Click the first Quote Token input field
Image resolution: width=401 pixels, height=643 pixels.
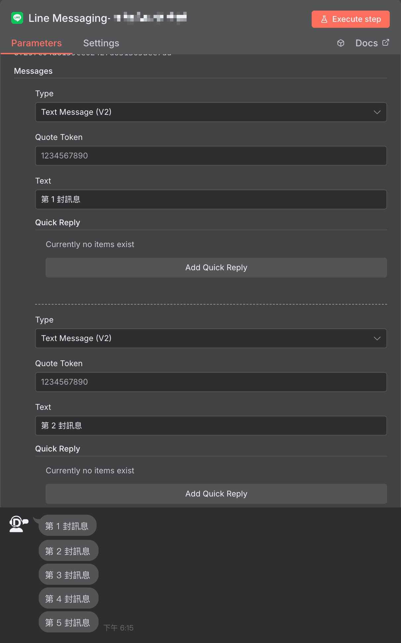coord(211,156)
